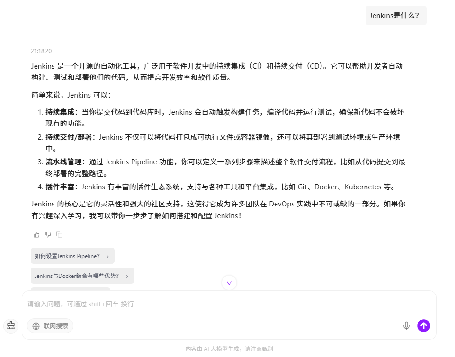Screen dimensions: 455x357
Task: Click the thumbs up icon on the response
Action: (x=37, y=234)
